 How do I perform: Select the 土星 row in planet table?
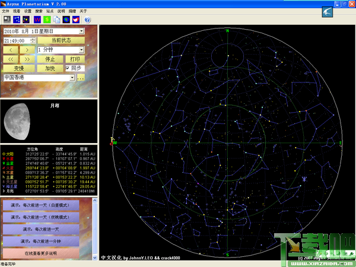[49, 177]
